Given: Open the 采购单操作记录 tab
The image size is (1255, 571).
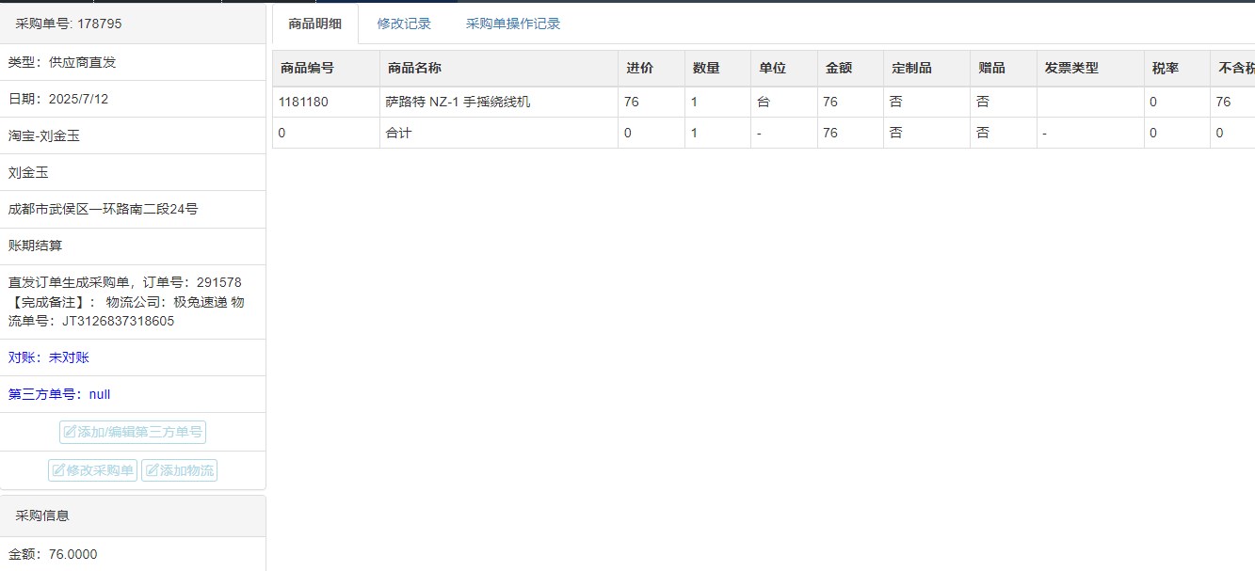Looking at the screenshot, I should (x=513, y=24).
